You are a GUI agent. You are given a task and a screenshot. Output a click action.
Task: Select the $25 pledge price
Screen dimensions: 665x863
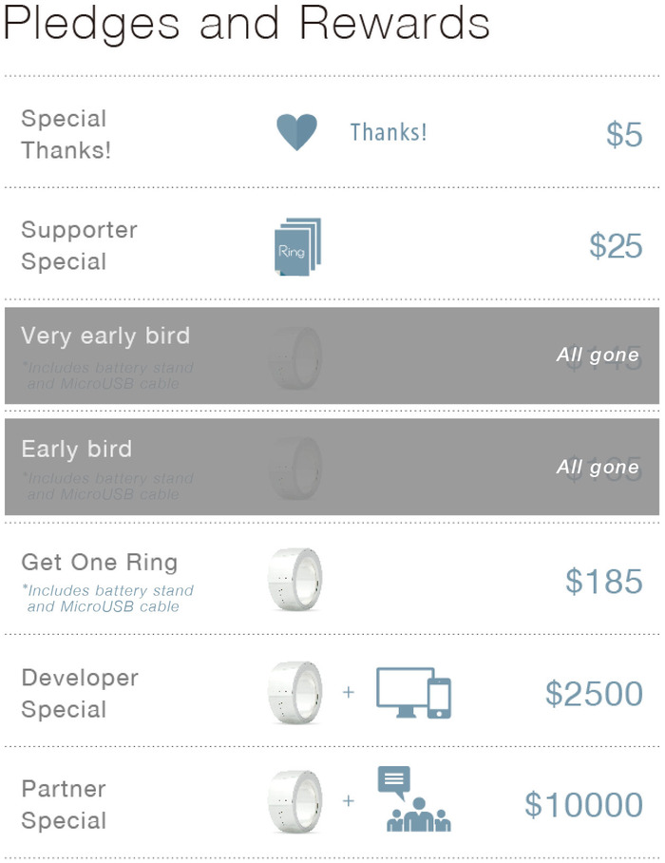click(x=616, y=245)
